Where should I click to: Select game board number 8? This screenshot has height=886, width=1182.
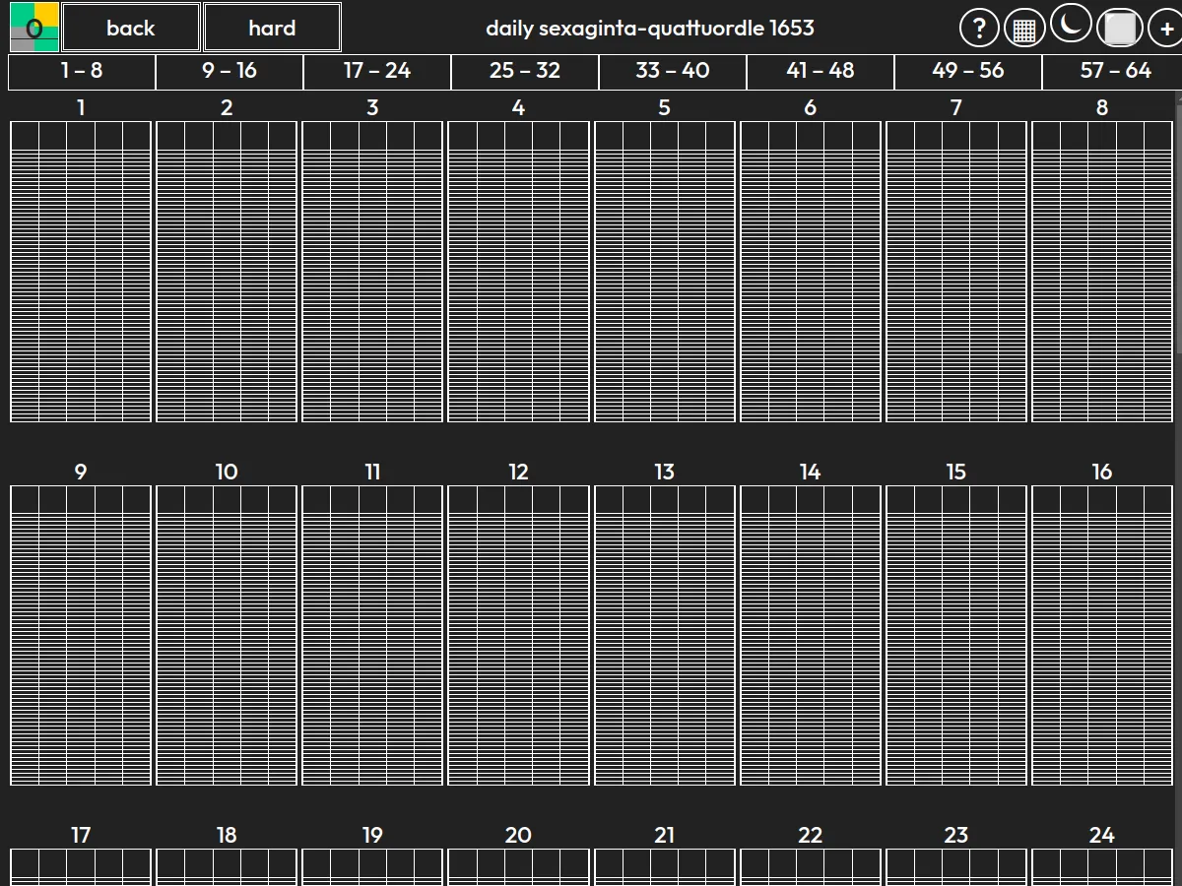pos(1102,272)
